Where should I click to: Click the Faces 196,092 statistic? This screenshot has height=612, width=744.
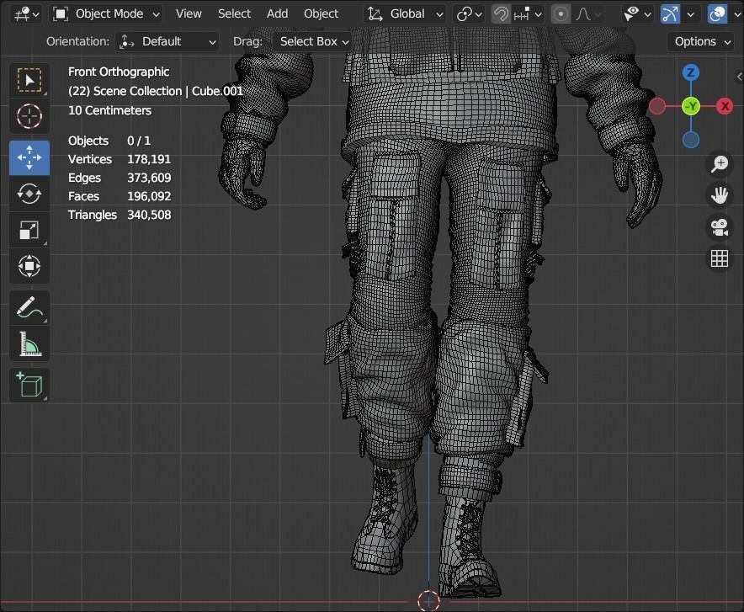(120, 196)
